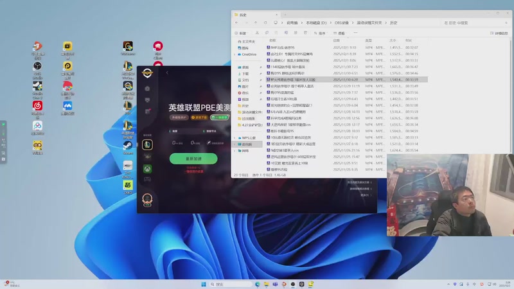
Task: Open the green icon below Steam on the desktop
Action: (x=128, y=185)
